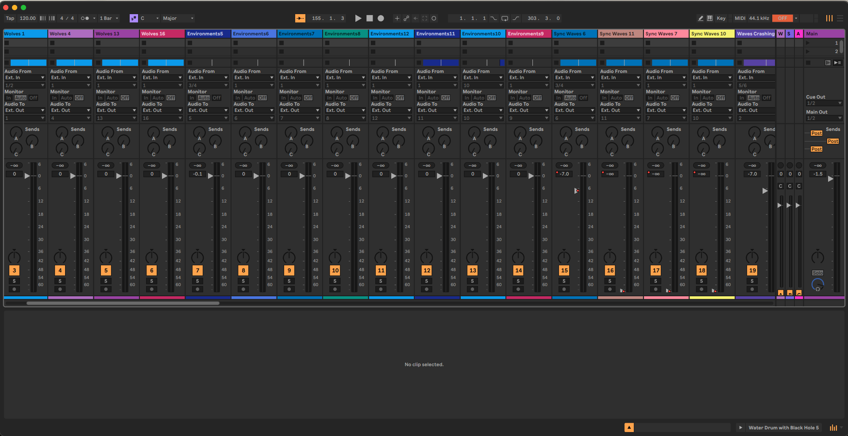Switch to Arrangement view icon

point(840,18)
